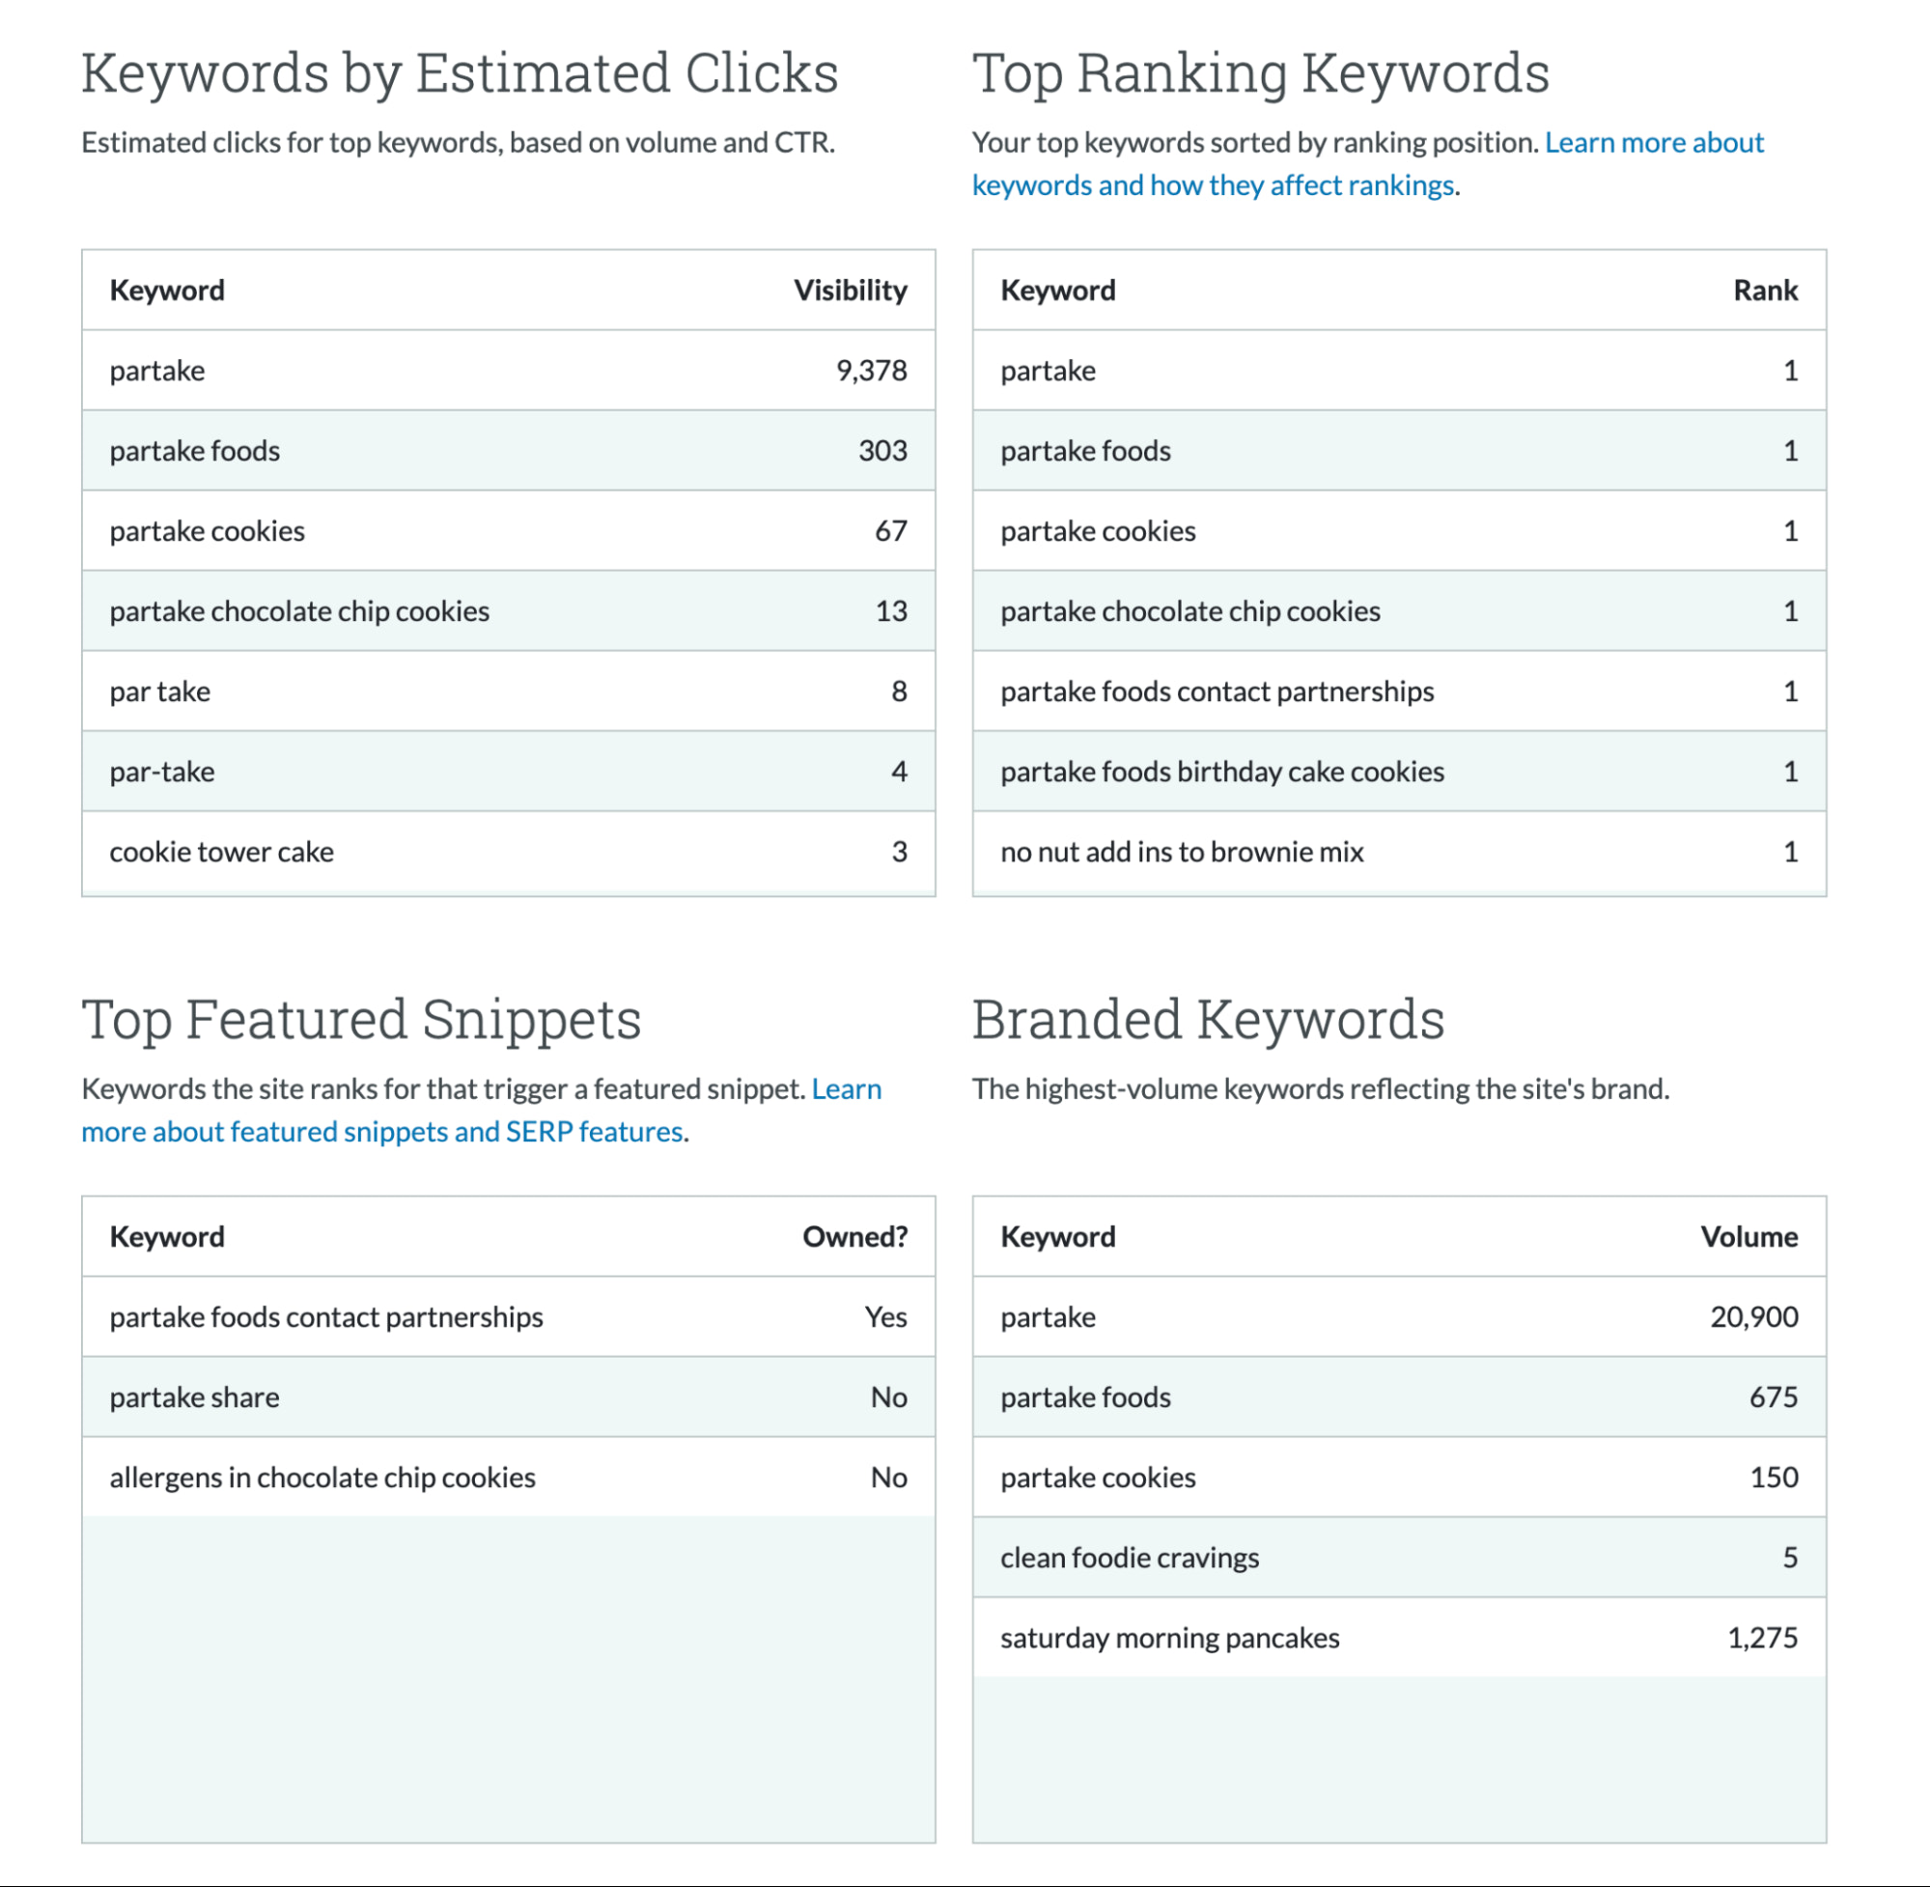This screenshot has height=1887, width=1930.
Task: Click the Owned? column header
Action: click(854, 1237)
